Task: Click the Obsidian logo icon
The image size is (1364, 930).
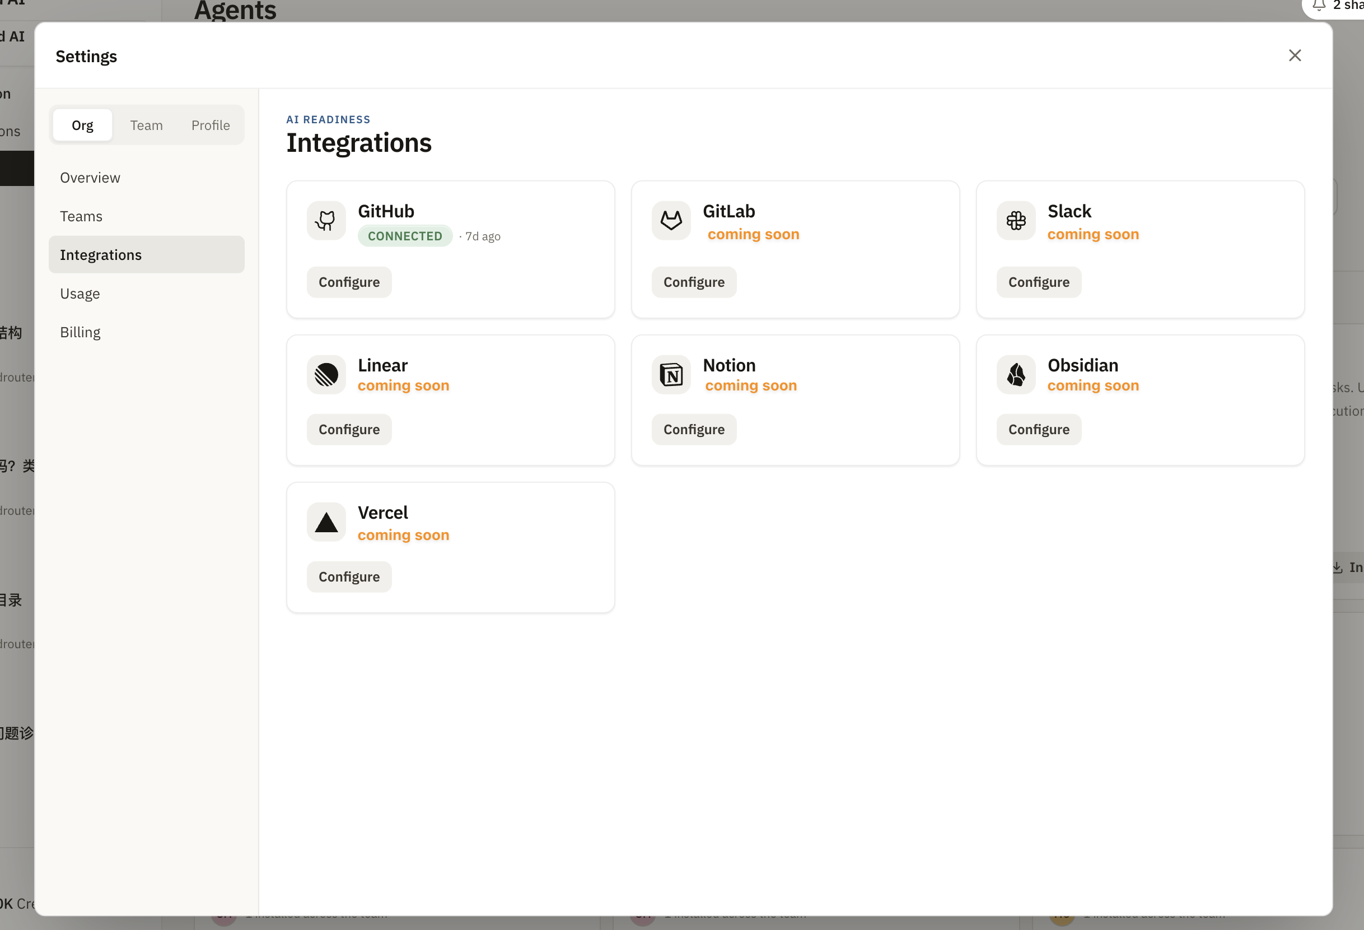Action: (1016, 375)
